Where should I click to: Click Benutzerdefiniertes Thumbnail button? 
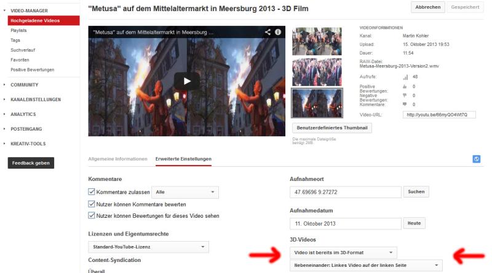(x=332, y=128)
